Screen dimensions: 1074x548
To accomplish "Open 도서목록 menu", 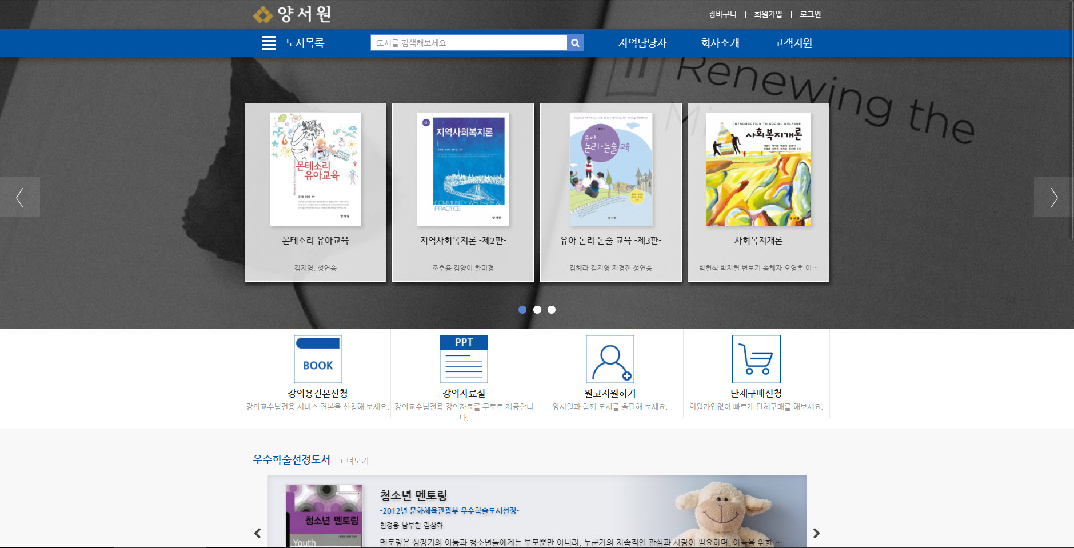I will 305,43.
